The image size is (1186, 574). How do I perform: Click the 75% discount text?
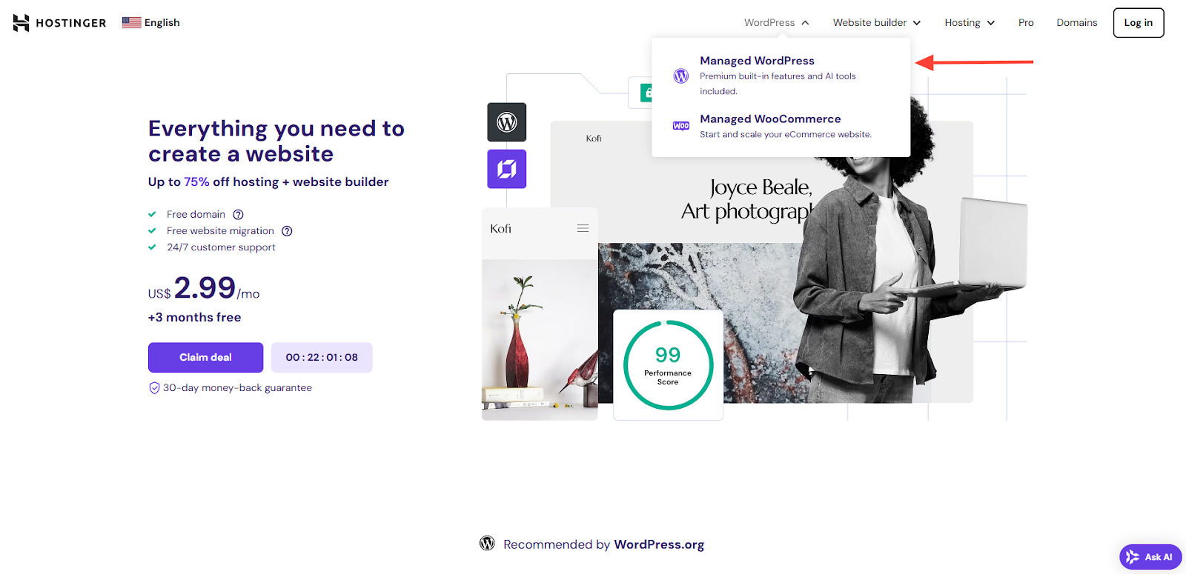coord(196,181)
